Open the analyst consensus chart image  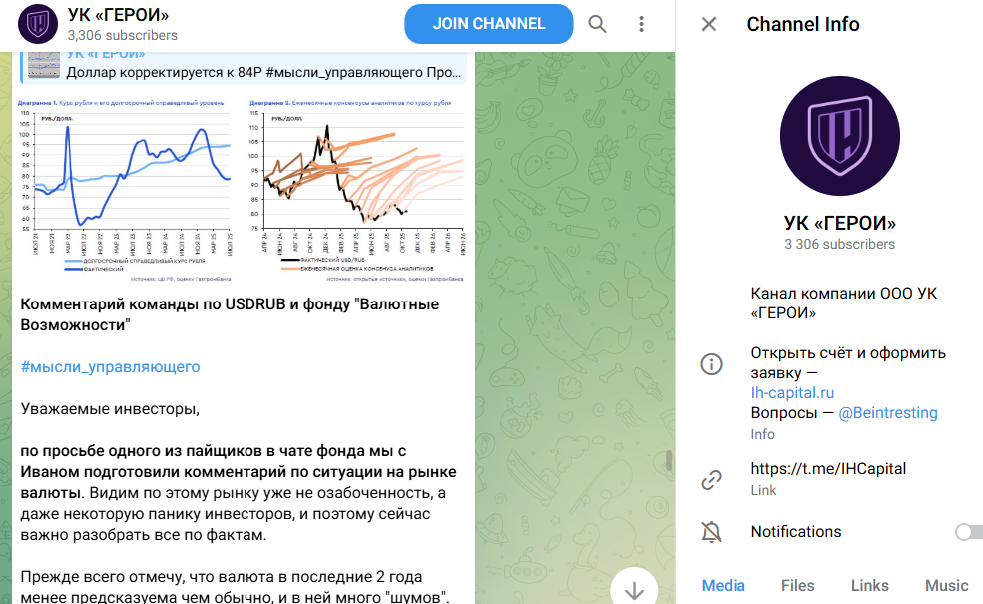pyautogui.click(x=356, y=190)
